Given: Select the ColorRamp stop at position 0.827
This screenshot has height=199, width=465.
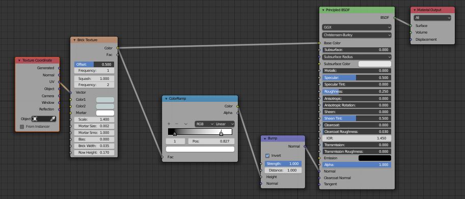Looking at the screenshot, I should pyautogui.click(x=221, y=134).
